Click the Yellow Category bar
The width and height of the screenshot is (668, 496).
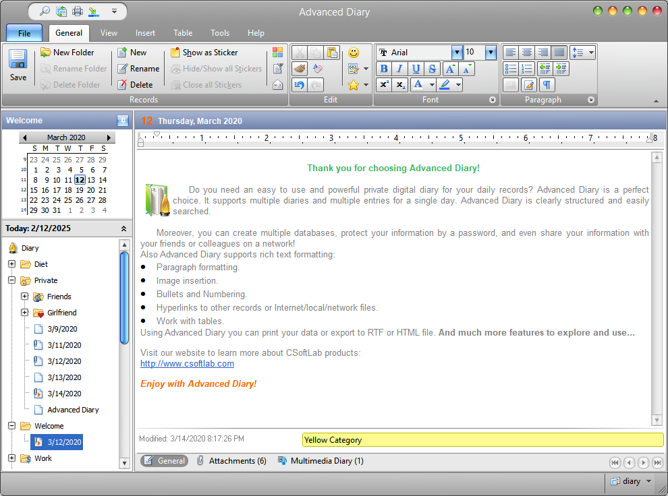click(482, 440)
